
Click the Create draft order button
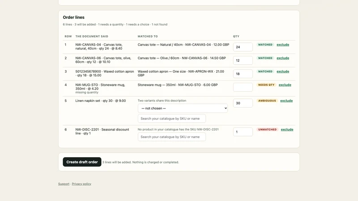coord(82,162)
